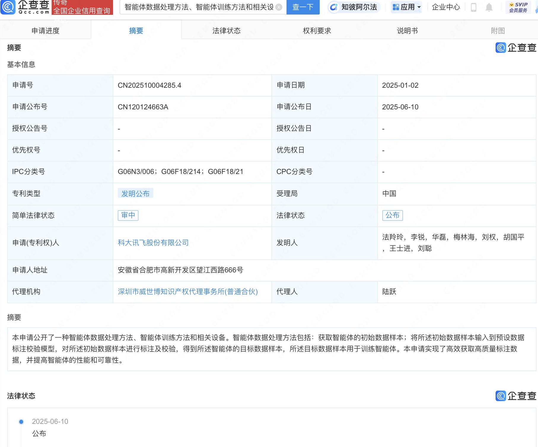Clear the search field with X icon
The height and width of the screenshot is (447, 538).
pyautogui.click(x=279, y=7)
